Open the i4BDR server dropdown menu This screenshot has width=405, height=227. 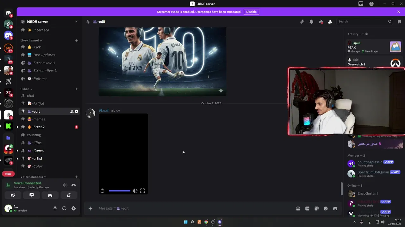(x=76, y=21)
